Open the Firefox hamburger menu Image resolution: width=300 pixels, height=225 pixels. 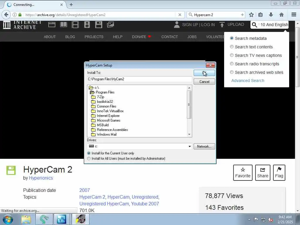[x=294, y=15]
